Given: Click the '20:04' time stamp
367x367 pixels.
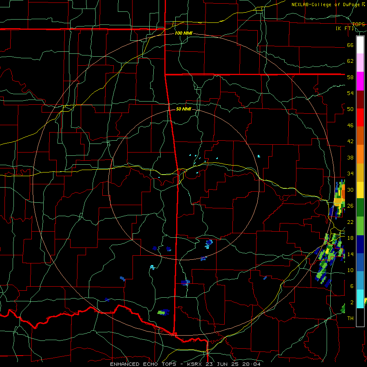Looking at the screenshot, I should (251, 364).
